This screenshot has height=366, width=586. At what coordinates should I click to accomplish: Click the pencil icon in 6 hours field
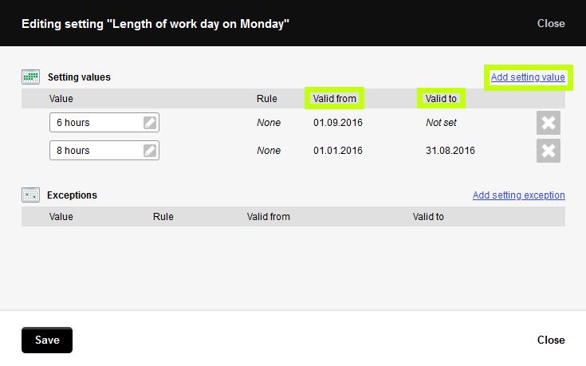[150, 123]
